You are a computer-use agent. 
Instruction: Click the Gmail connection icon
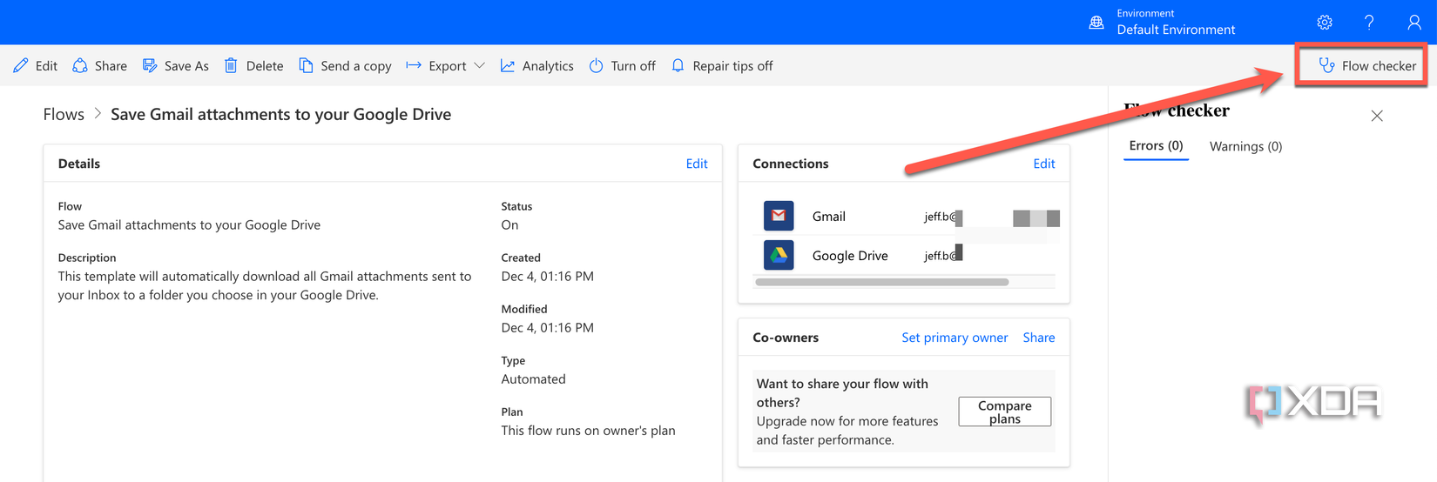(779, 216)
